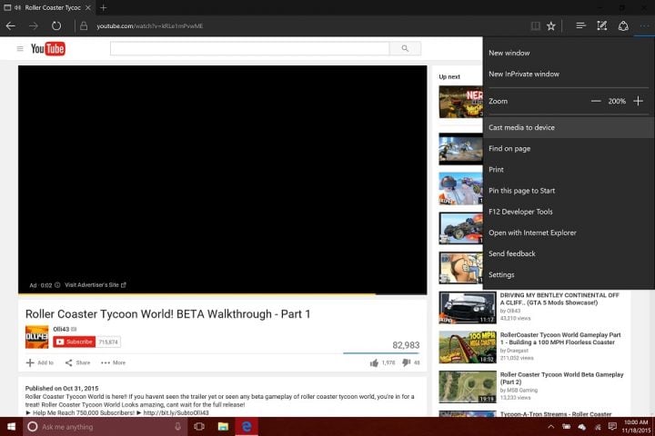Select the Roller Coaster Tycoon browser tab
The height and width of the screenshot is (436, 655).
47,7
